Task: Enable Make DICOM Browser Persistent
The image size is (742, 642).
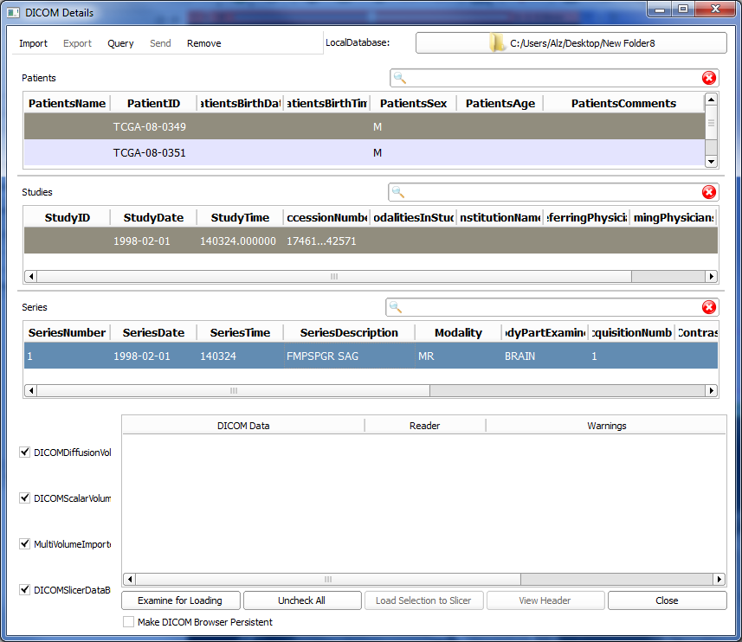Action: tap(128, 622)
